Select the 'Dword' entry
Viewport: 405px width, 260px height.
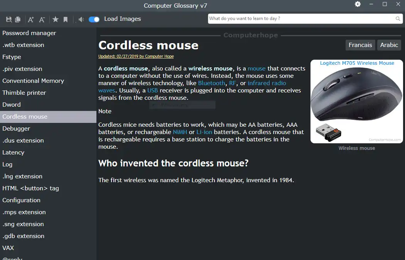click(48, 104)
